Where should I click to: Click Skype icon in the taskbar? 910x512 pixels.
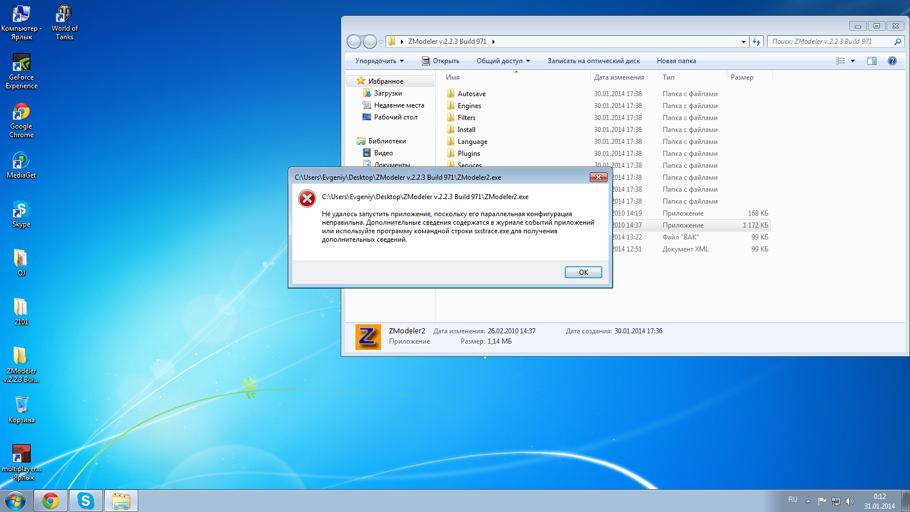pyautogui.click(x=86, y=501)
